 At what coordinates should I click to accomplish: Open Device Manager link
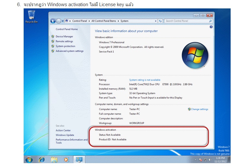[64, 36]
